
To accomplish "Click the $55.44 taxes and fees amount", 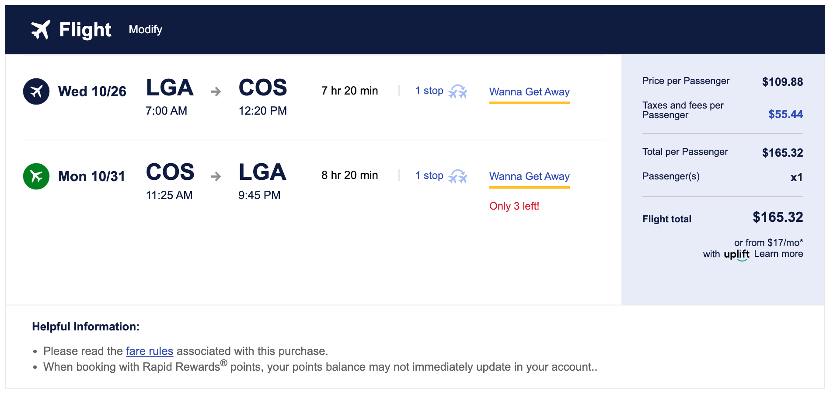I will pyautogui.click(x=785, y=114).
